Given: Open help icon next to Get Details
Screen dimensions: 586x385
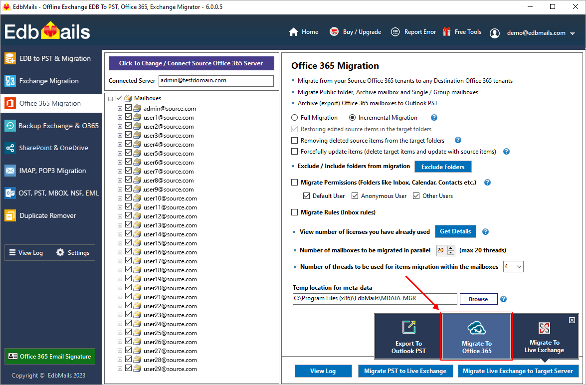Looking at the screenshot, I should 485,232.
